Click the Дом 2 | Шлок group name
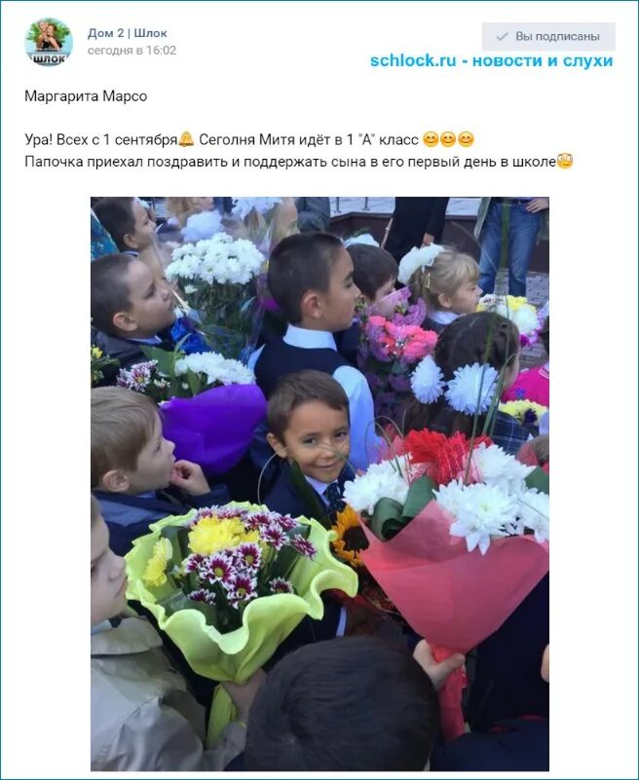This screenshot has width=639, height=780. (x=128, y=33)
